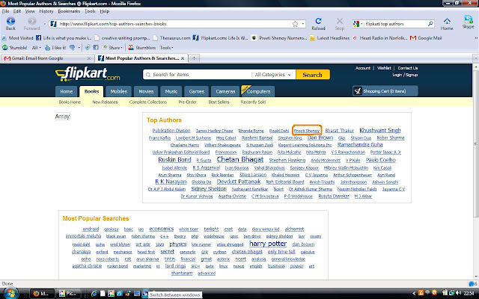Click the yellow Search button

click(x=313, y=75)
